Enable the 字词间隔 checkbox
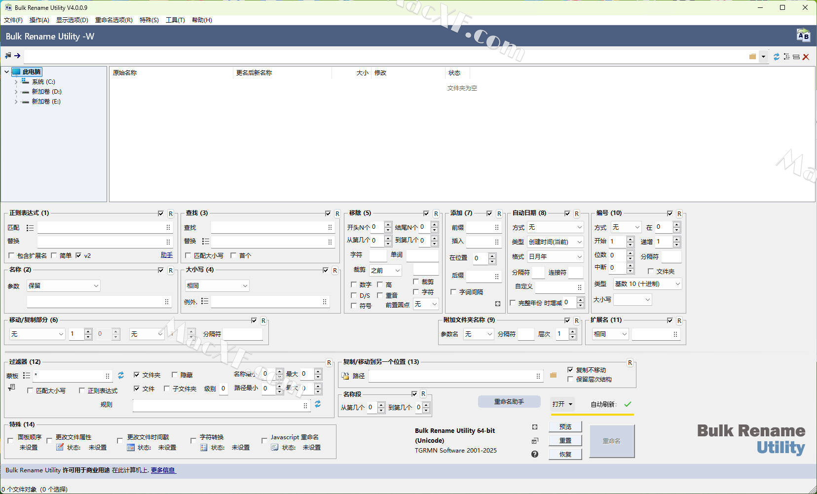The image size is (817, 494). tap(453, 292)
